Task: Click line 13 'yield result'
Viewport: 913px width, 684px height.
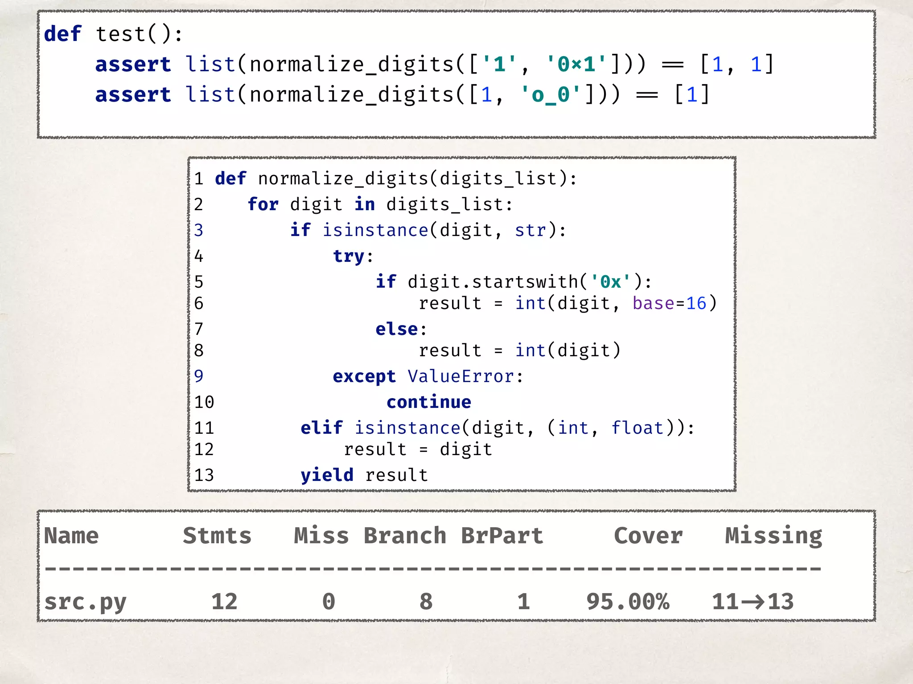Action: pos(364,475)
